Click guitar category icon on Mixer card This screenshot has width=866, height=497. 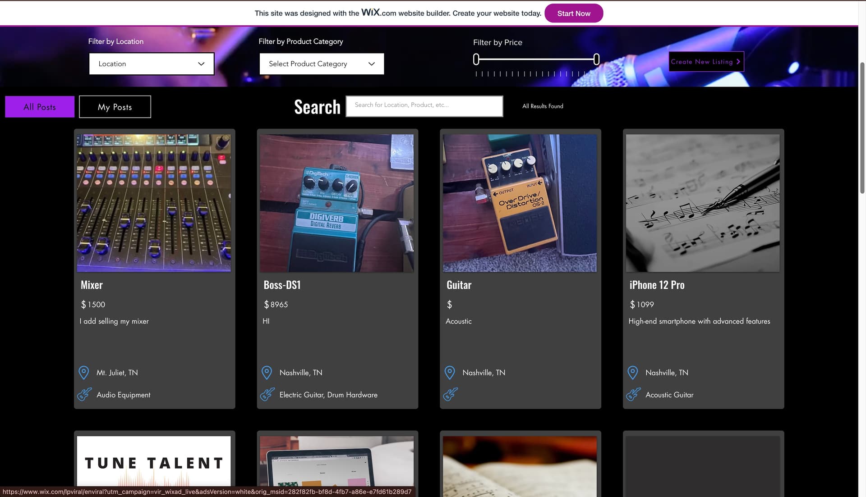point(84,394)
